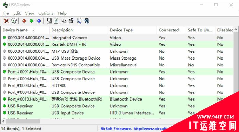Click the Bluetooth Device type cell
This screenshot has height=132, width=239.
[126, 99]
